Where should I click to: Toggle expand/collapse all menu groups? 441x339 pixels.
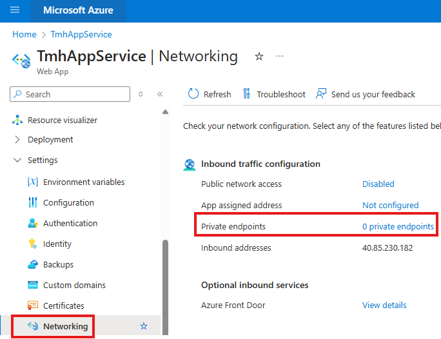pos(141,94)
